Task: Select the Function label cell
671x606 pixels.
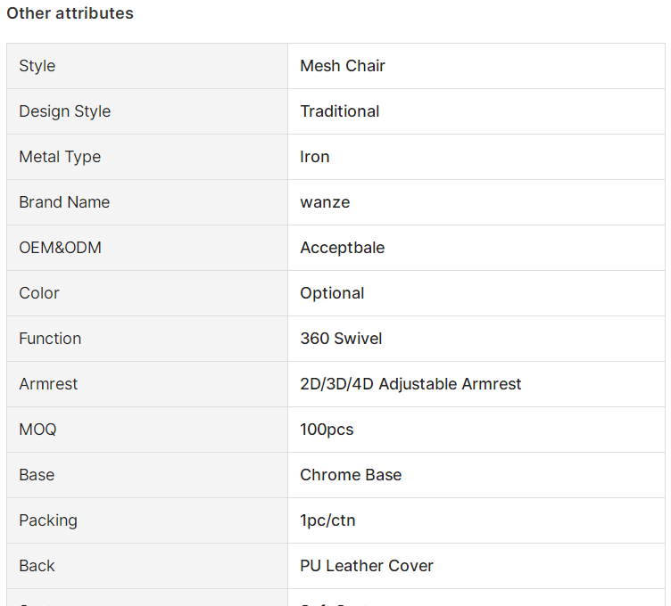Action: [x=147, y=339]
